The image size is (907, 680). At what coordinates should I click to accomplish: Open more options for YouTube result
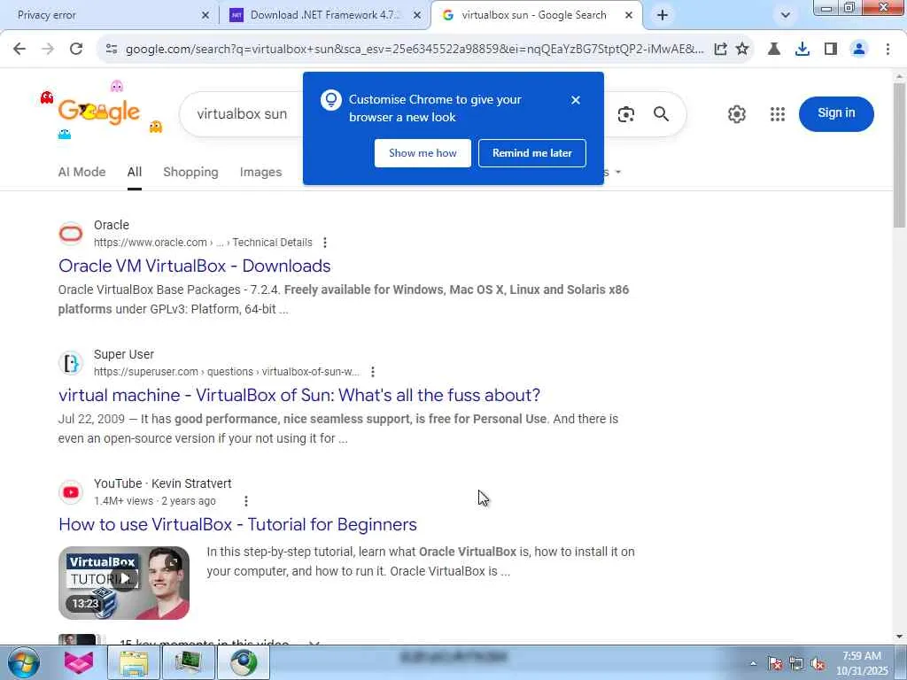(x=246, y=501)
